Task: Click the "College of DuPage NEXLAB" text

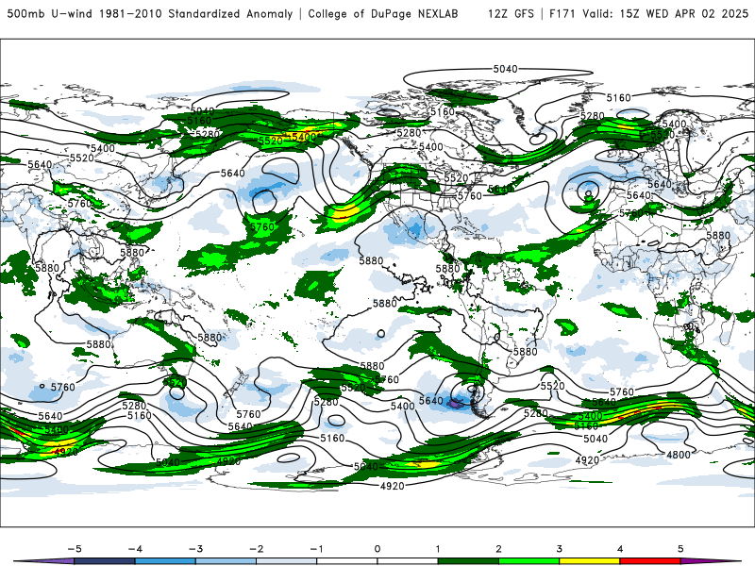Action: coord(383,13)
